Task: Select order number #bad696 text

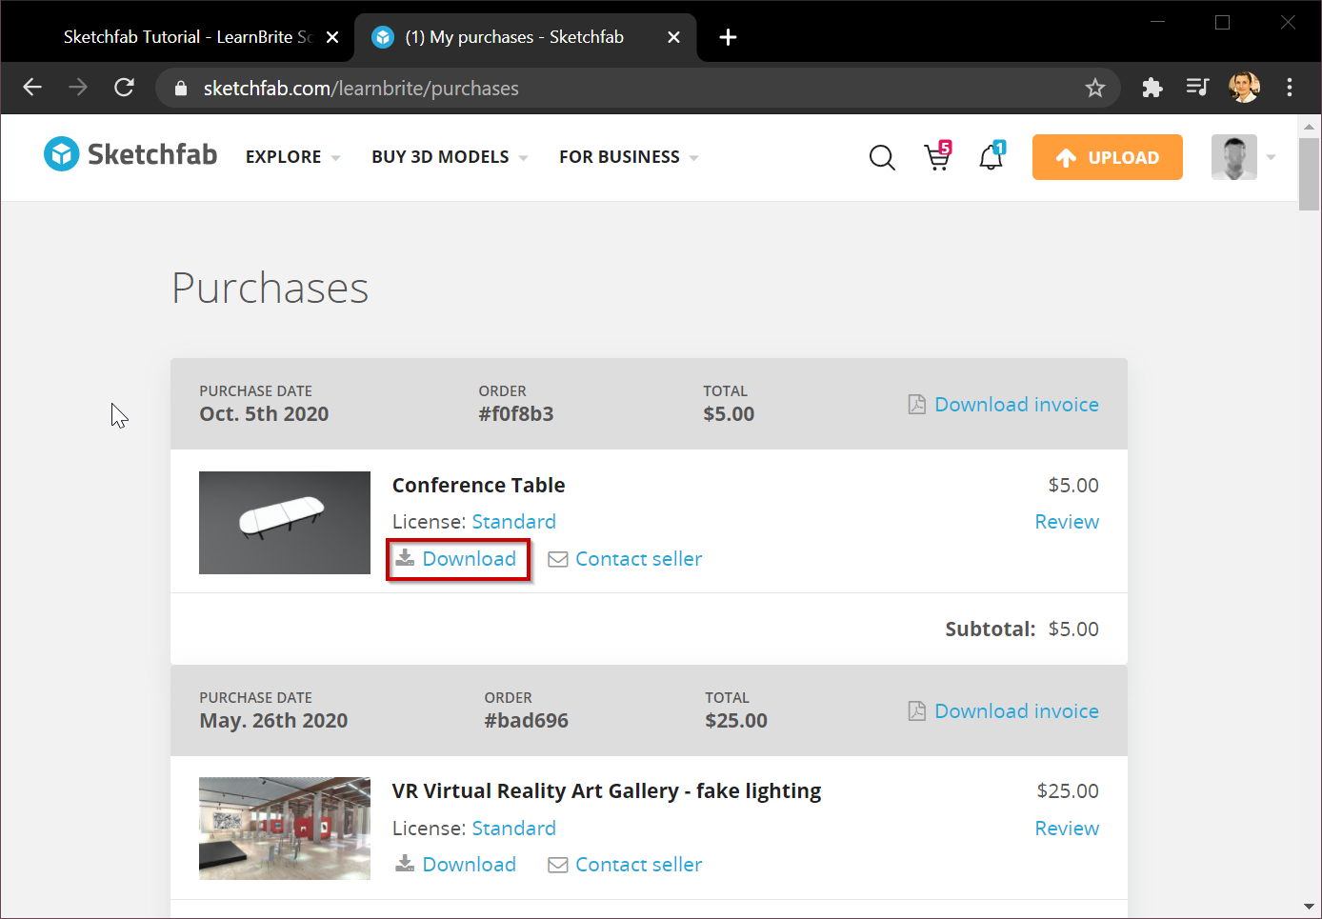Action: pyautogui.click(x=526, y=721)
